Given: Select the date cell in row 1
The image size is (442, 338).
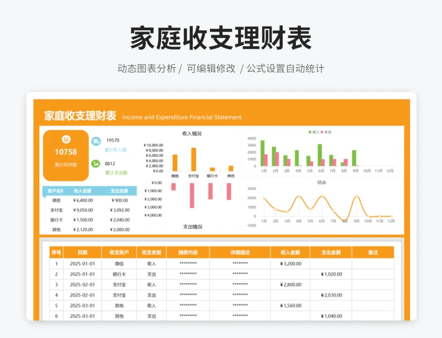Looking at the screenshot, I should point(82,264).
